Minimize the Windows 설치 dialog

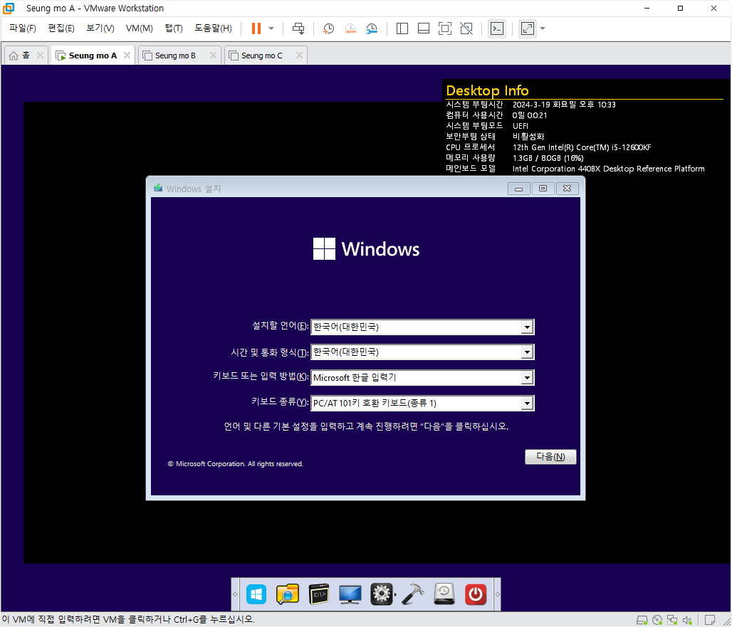click(x=518, y=189)
